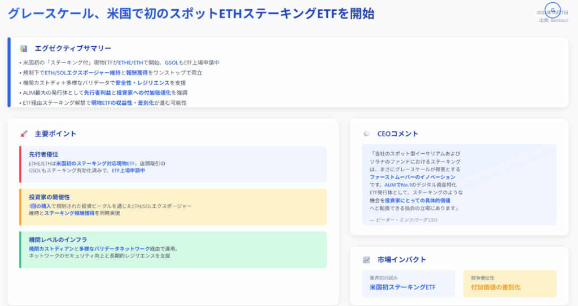Select the yellow 投資家の簡便性 card
The height and width of the screenshot is (306, 578).
click(x=173, y=207)
